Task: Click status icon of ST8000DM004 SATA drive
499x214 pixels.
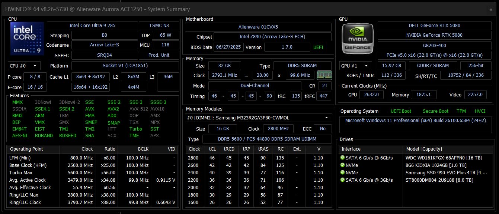Action: tap(342, 180)
